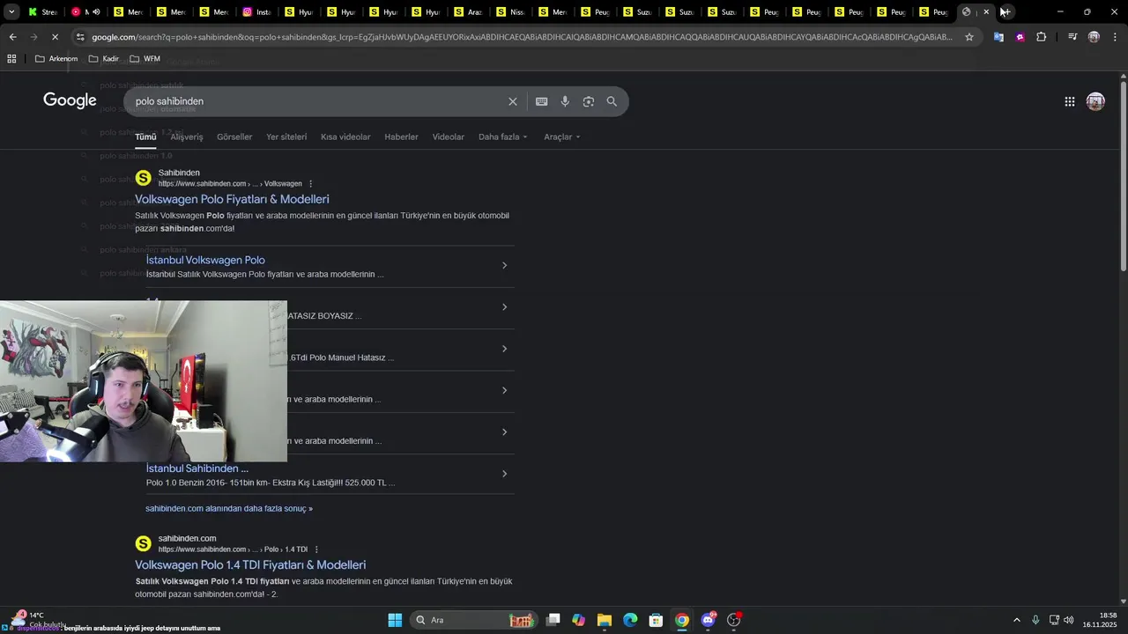Open Microsoft Store from taskbar
1128x634 pixels.
tap(656, 620)
